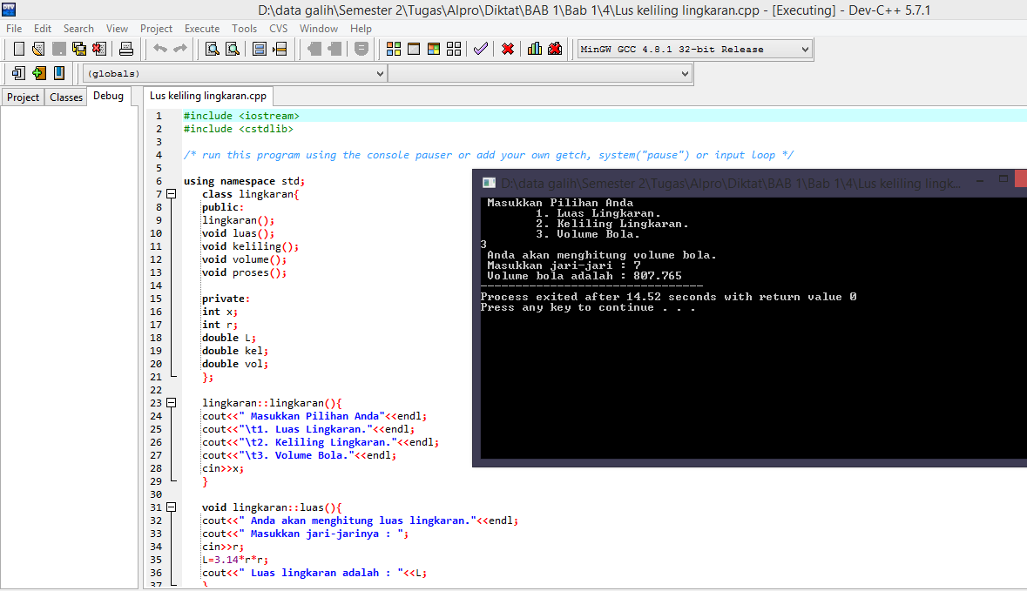Click the Goto line toolbar icon
The image size is (1027, 591).
click(280, 49)
